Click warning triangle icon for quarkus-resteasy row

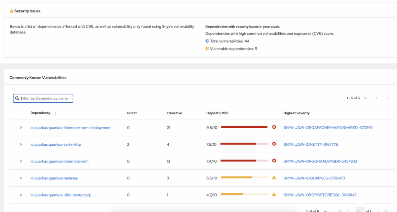[274, 178]
